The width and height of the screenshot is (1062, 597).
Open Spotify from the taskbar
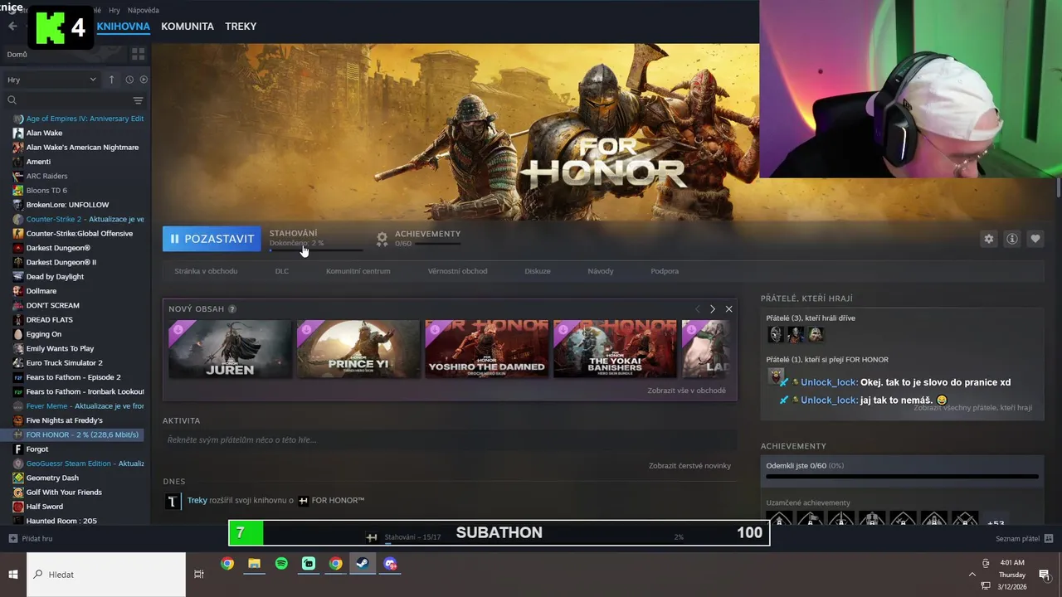coord(281,564)
